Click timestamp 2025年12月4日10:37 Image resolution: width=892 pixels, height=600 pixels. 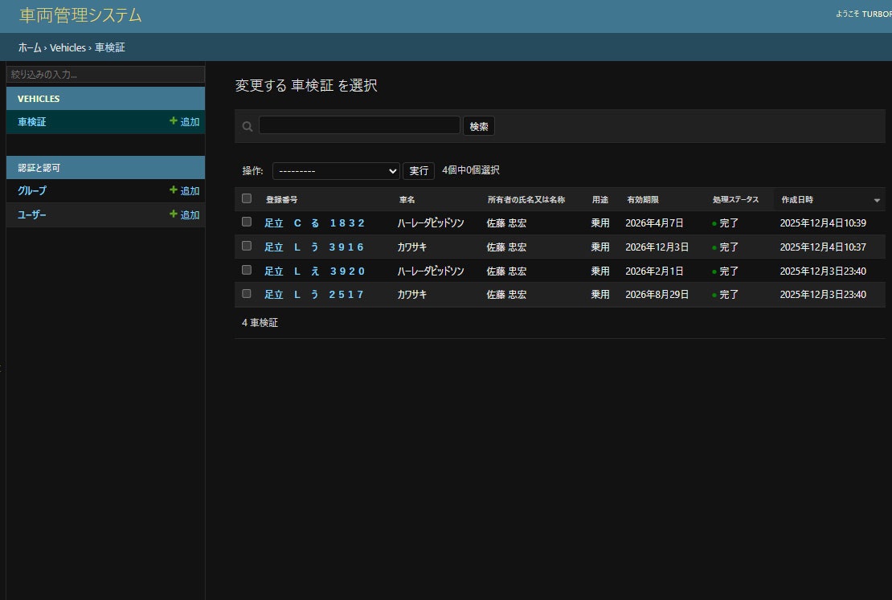pyautogui.click(x=823, y=247)
